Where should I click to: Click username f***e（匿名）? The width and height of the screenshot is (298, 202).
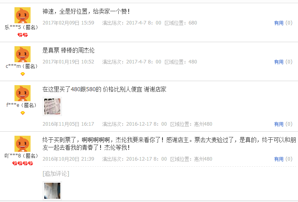(x=21, y=105)
